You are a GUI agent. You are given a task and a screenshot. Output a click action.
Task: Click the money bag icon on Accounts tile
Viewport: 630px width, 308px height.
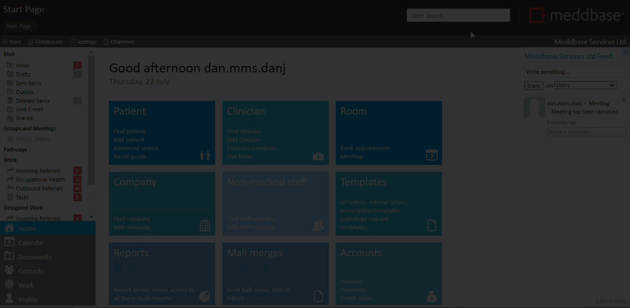click(x=431, y=296)
